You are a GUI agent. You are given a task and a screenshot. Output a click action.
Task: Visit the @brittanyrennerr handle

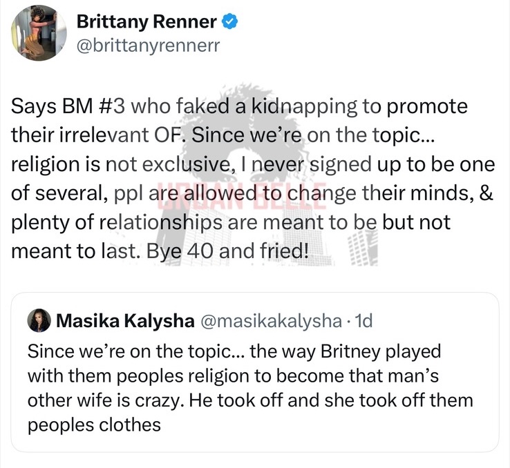click(x=135, y=46)
